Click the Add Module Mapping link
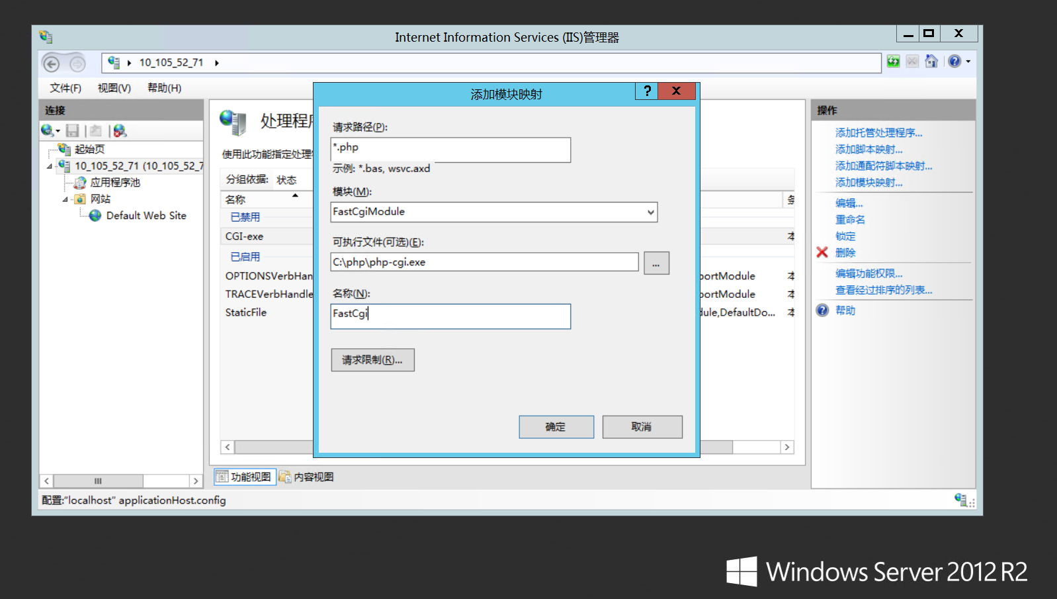The width and height of the screenshot is (1057, 599). point(868,183)
